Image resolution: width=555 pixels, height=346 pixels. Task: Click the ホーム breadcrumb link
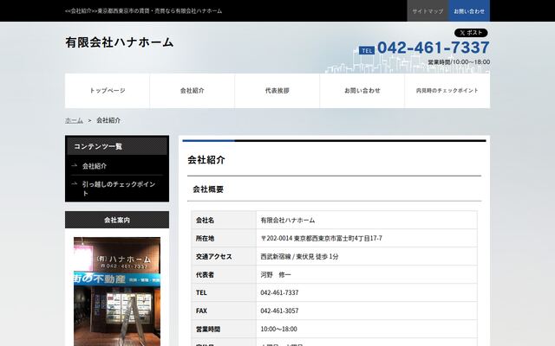(74, 120)
